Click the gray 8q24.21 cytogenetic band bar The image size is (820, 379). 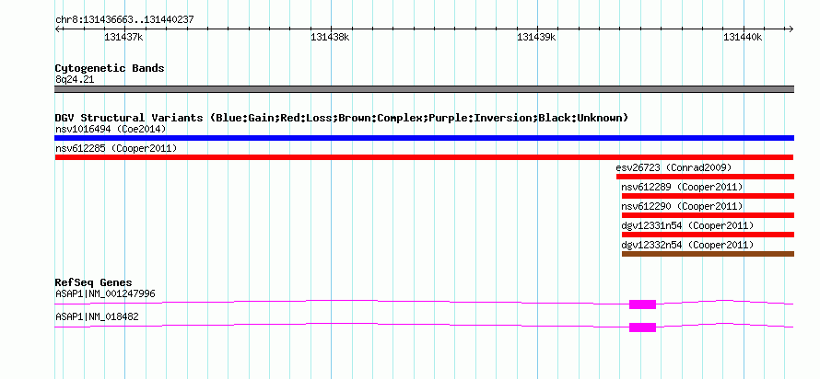click(424, 89)
